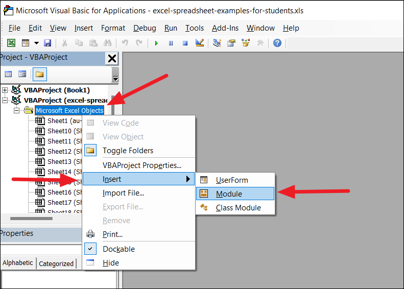
Task: Choose Print... in context menu
Action: (x=138, y=234)
